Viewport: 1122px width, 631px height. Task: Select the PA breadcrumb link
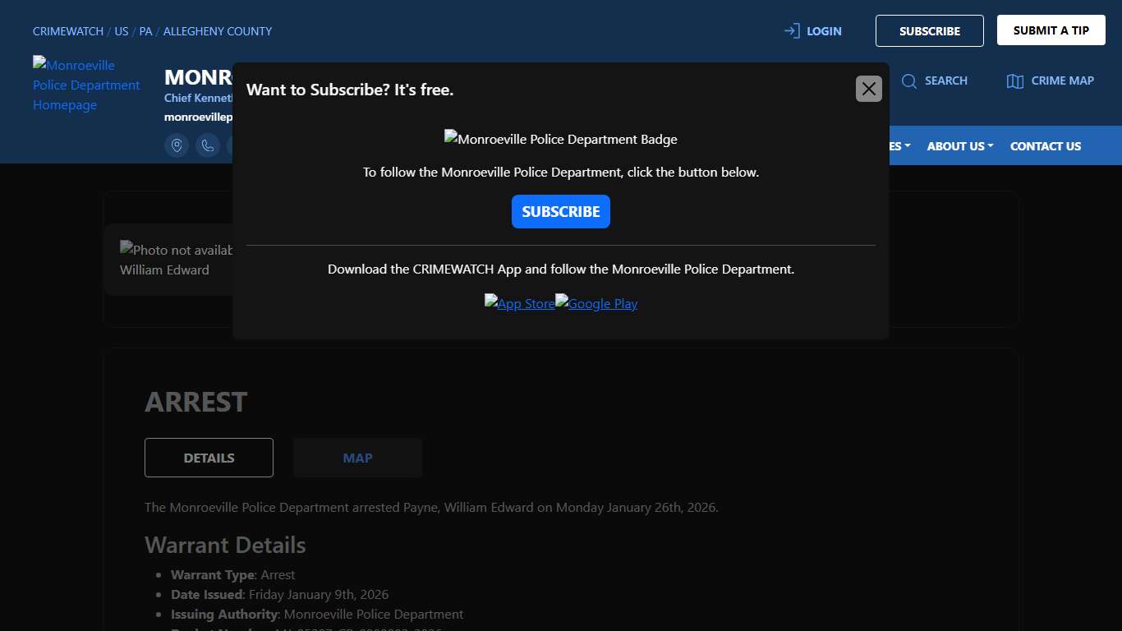tap(145, 31)
